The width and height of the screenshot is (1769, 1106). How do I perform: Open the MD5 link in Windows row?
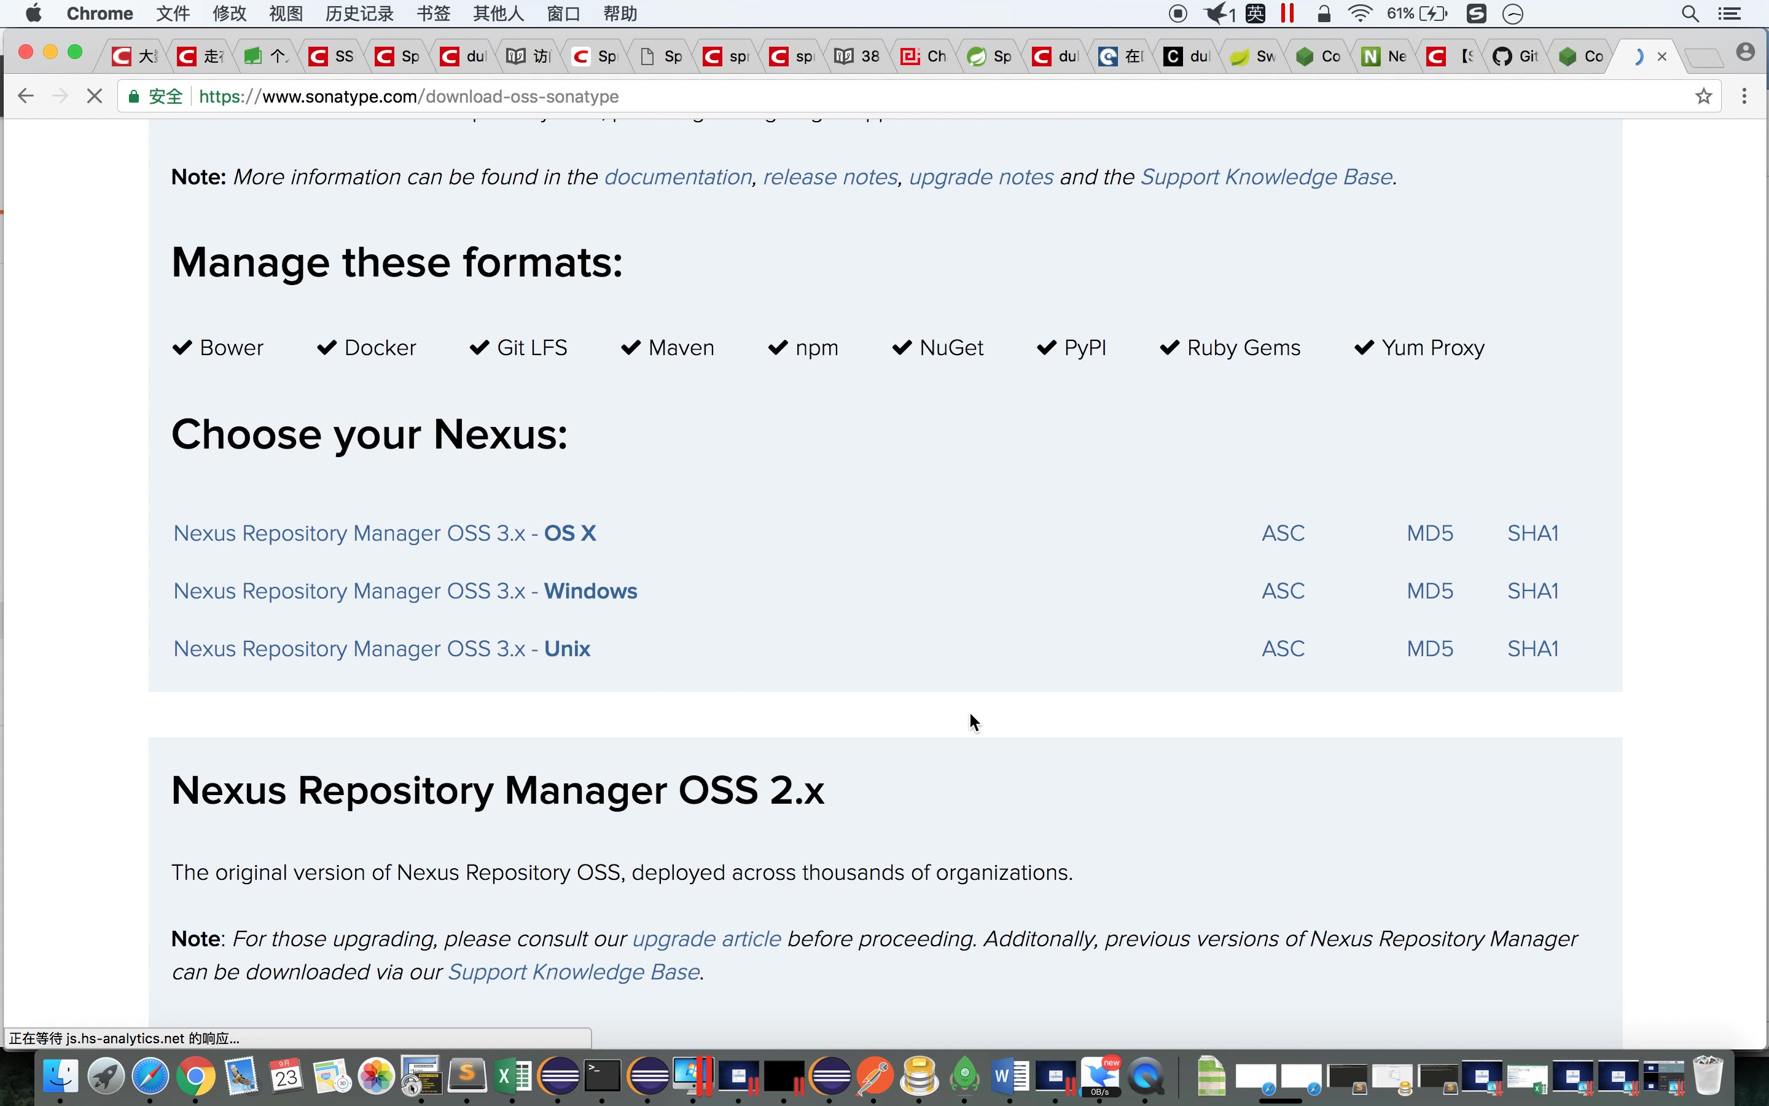pos(1430,591)
